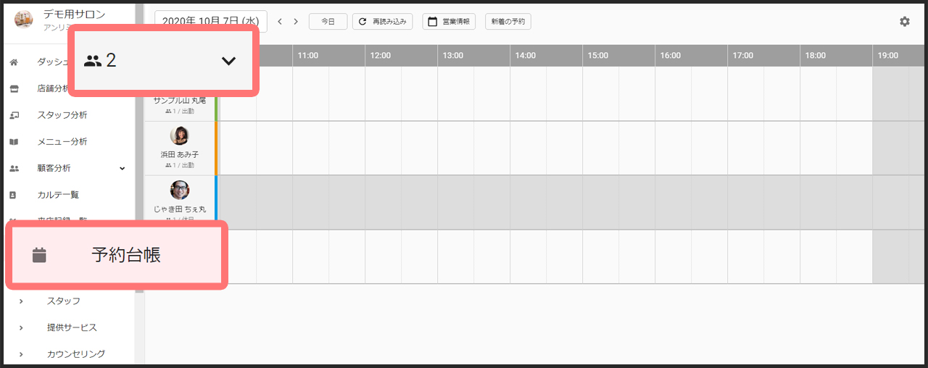The height and width of the screenshot is (368, 928).
Task: Click the customer analysis people icon
Action: coord(14,168)
